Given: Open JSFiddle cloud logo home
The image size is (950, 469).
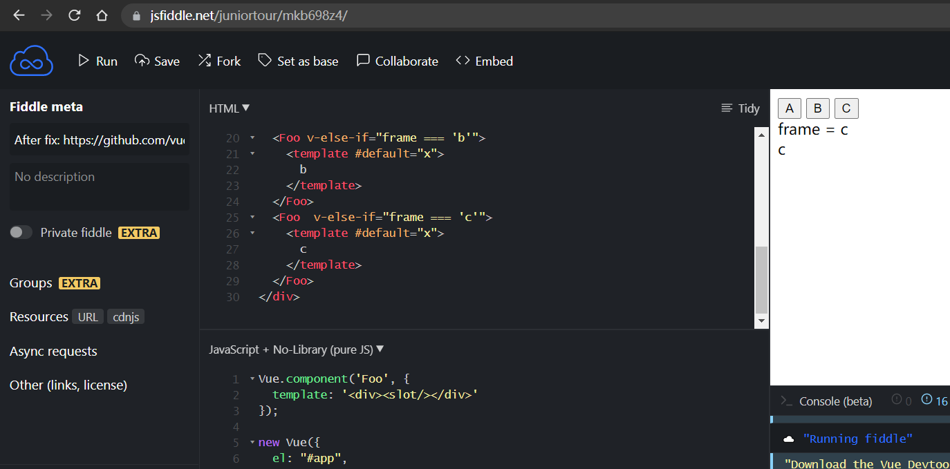Looking at the screenshot, I should 32,61.
